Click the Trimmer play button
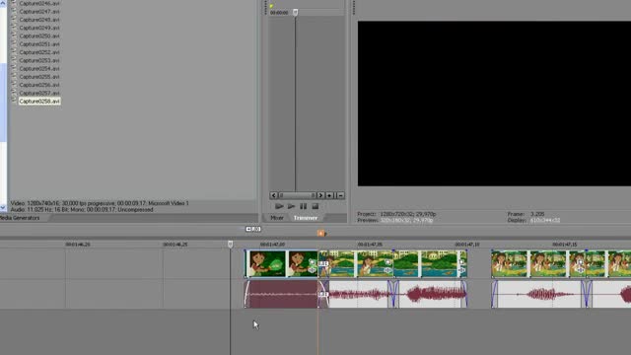The width and height of the screenshot is (631, 355). pos(291,206)
